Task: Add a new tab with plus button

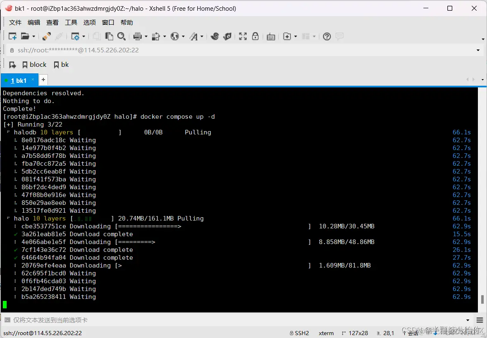Action: point(43,80)
